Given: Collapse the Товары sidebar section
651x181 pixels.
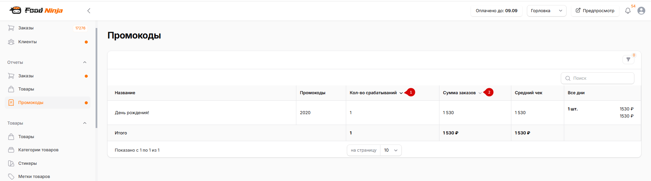Looking at the screenshot, I should point(85,123).
